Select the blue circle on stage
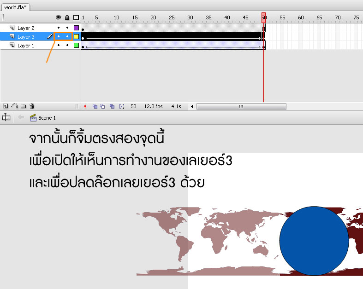Viewport: 363px width, 289px height. tap(314, 241)
